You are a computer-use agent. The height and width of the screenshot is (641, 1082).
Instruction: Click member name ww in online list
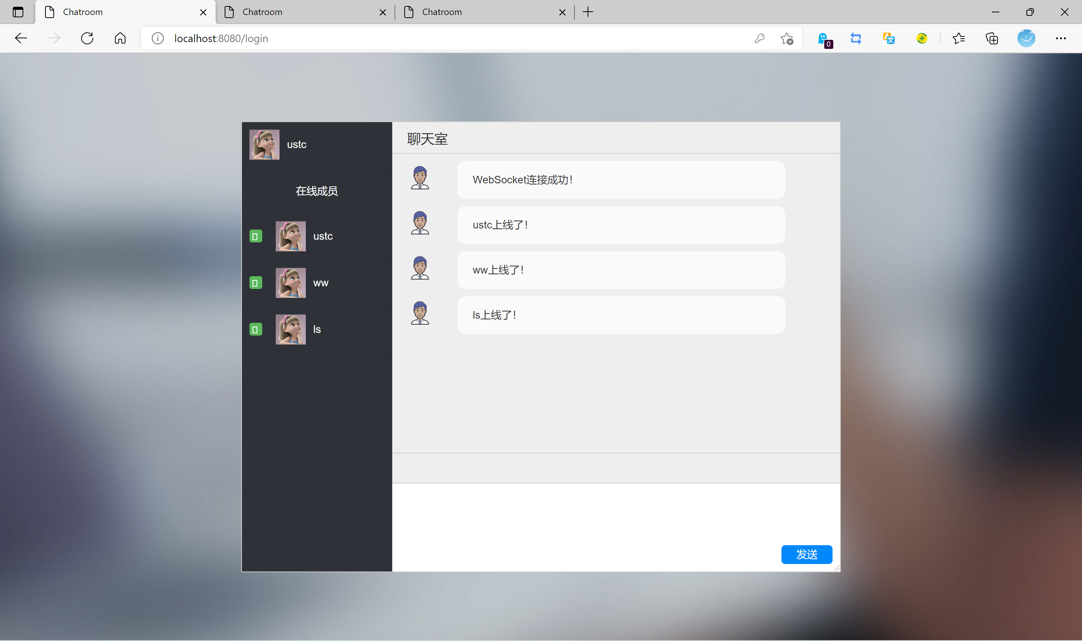(321, 283)
